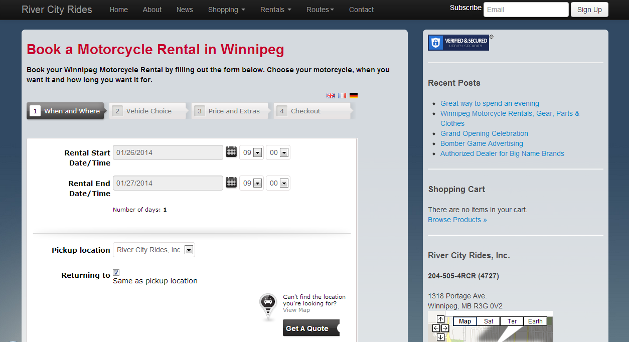
Task: Open the Shopping menu in navbar
Action: pyautogui.click(x=227, y=10)
